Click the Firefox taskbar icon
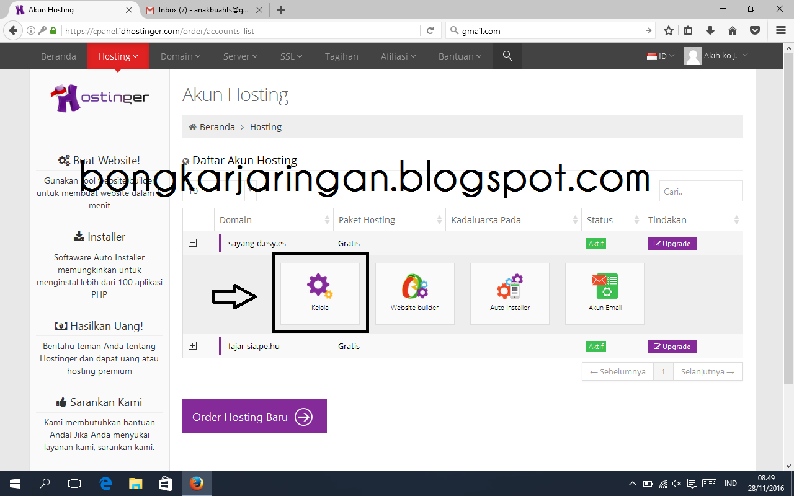The image size is (794, 496). 196,484
